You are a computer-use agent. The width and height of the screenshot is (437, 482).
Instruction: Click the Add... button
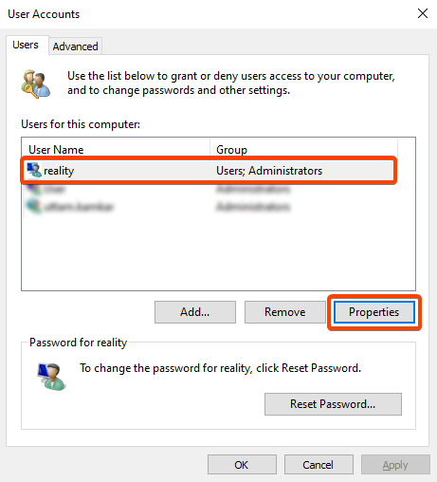coord(195,312)
